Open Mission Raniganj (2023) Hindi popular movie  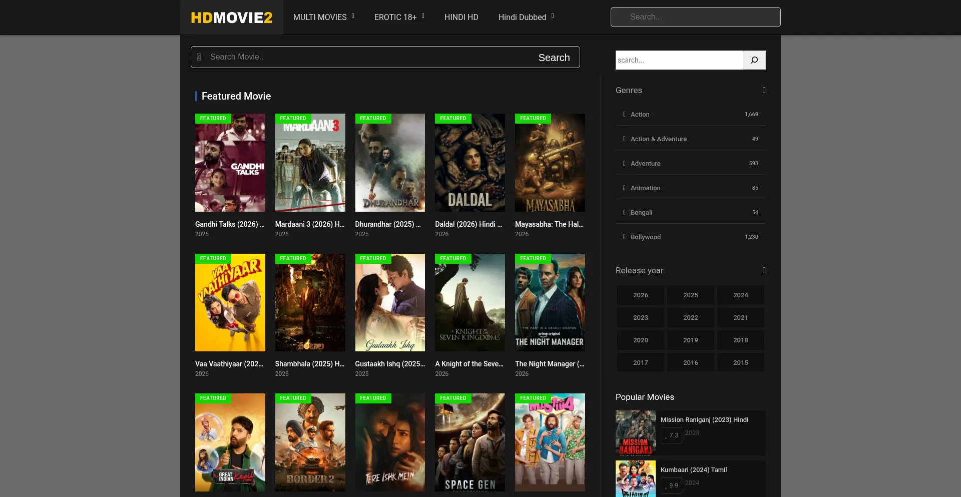[704, 420]
